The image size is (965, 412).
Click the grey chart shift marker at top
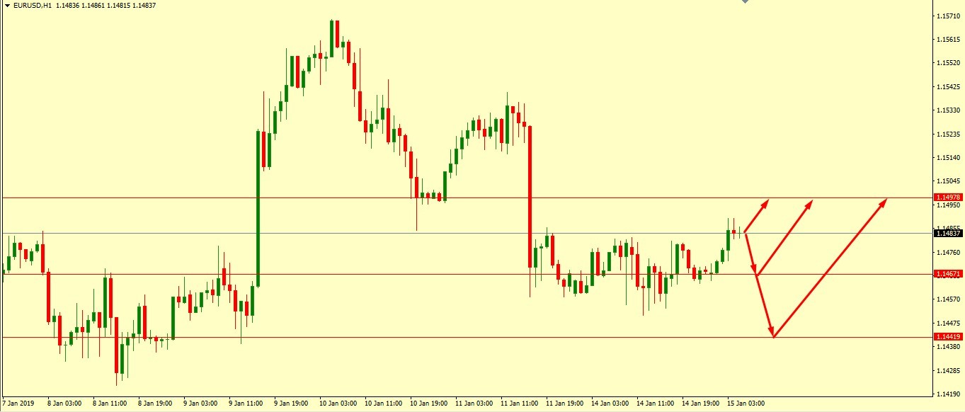(x=744, y=2)
